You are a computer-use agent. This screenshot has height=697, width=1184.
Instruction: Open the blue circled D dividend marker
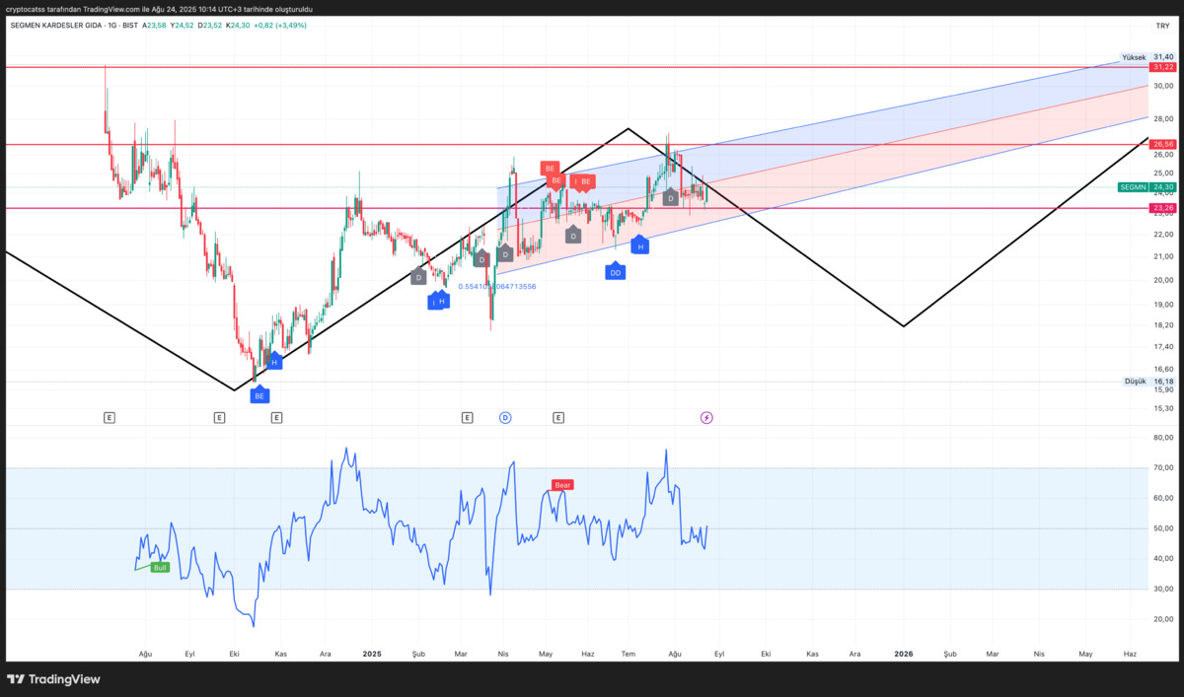[x=505, y=418]
